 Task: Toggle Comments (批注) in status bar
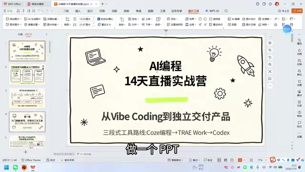pyautogui.click(x=208, y=160)
